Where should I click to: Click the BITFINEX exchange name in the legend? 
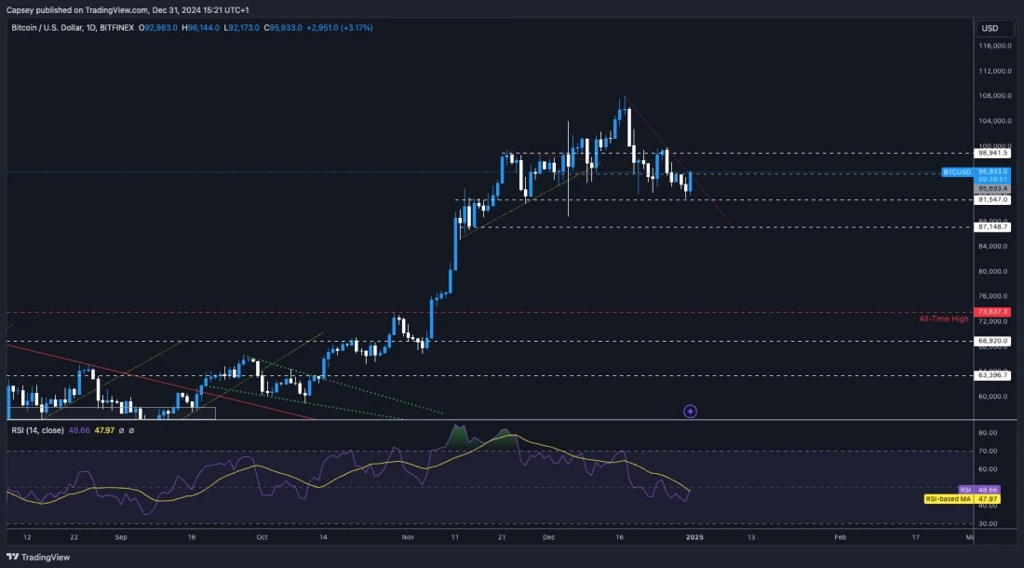[x=115, y=28]
